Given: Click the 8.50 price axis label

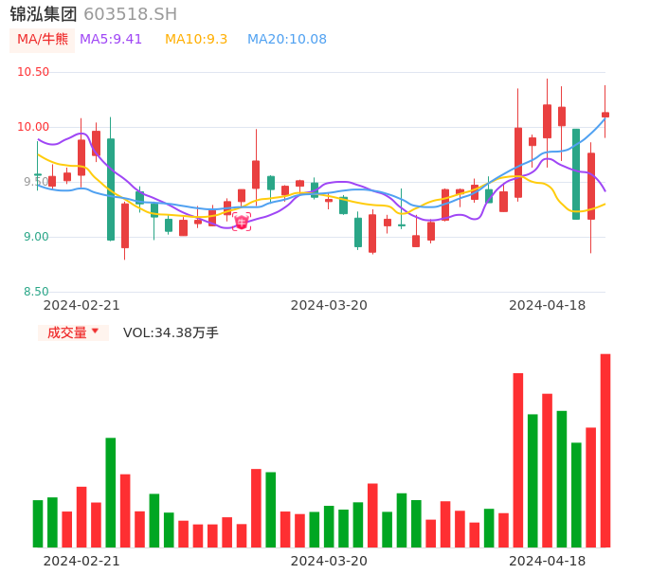Looking at the screenshot, I should point(36,292).
